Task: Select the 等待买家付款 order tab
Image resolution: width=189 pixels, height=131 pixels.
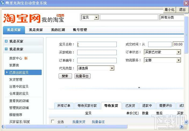Action: coord(87,106)
